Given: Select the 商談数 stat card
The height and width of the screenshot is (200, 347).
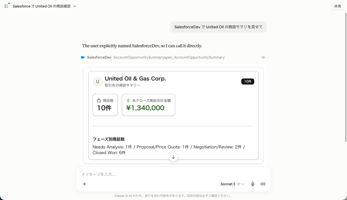Looking at the screenshot, I should [105, 105].
